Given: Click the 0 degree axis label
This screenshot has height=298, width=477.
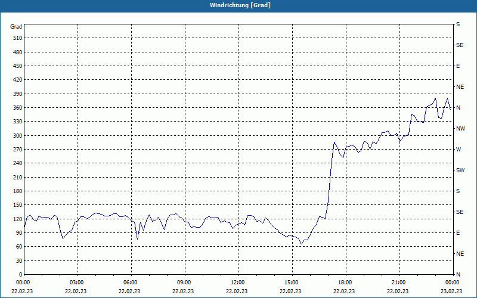Looking at the screenshot, I should pos(20,275).
